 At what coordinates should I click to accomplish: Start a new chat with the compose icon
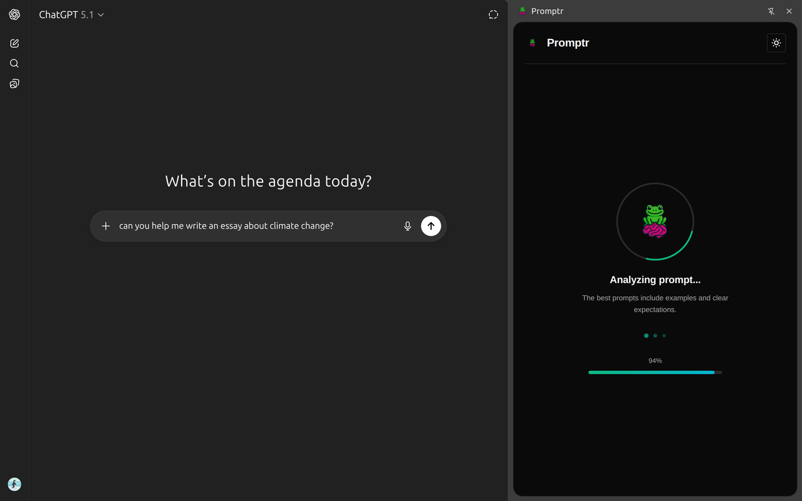[14, 43]
